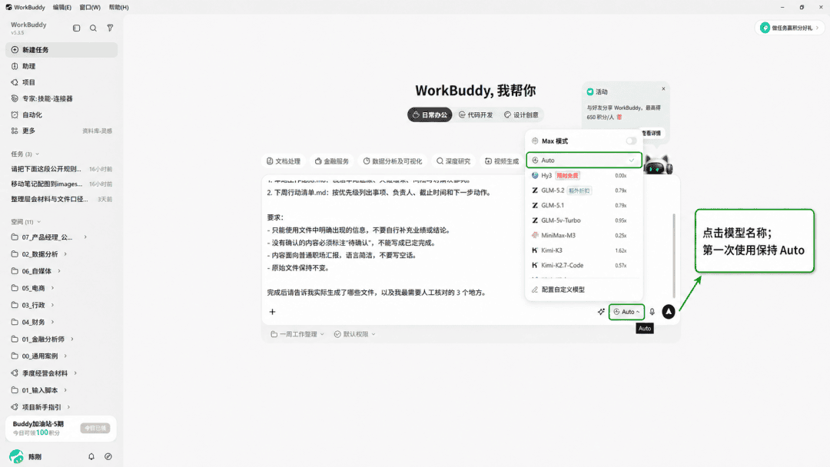
Task: Select the Hy3 model
Action: [584, 176]
